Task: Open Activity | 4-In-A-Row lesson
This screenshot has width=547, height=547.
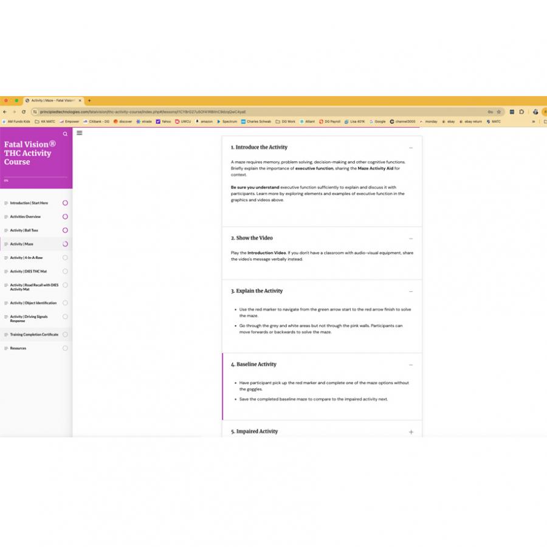Action: point(26,258)
